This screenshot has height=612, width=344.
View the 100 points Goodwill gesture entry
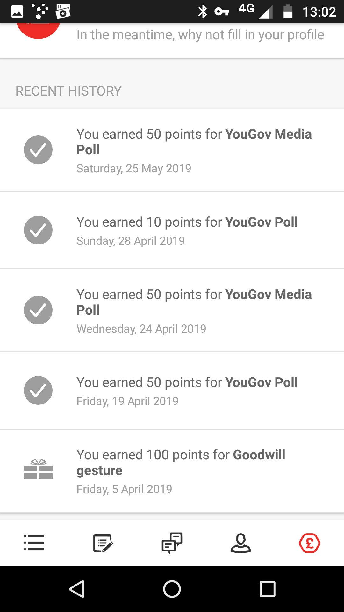click(x=181, y=471)
